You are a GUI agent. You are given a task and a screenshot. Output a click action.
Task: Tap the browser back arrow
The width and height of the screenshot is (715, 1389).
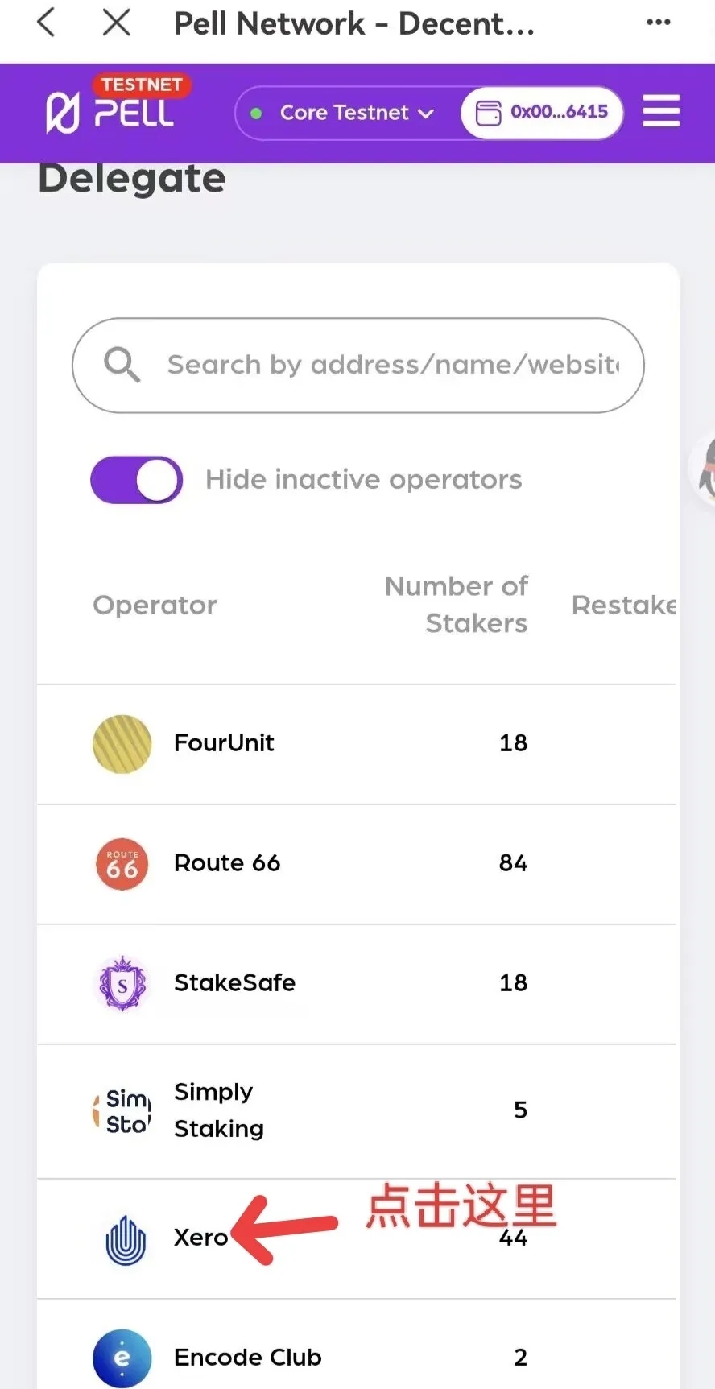47,23
